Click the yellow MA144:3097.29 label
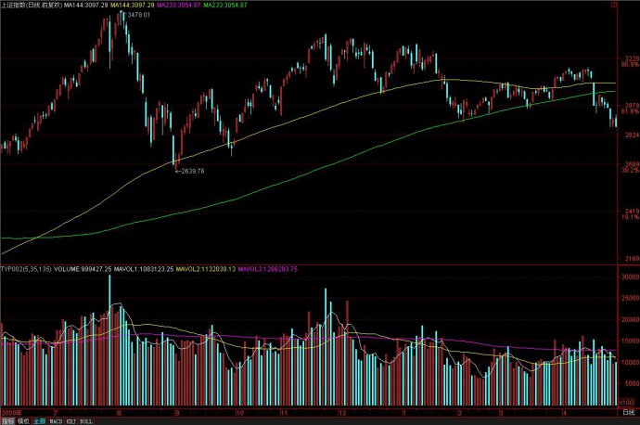 tap(133, 5)
